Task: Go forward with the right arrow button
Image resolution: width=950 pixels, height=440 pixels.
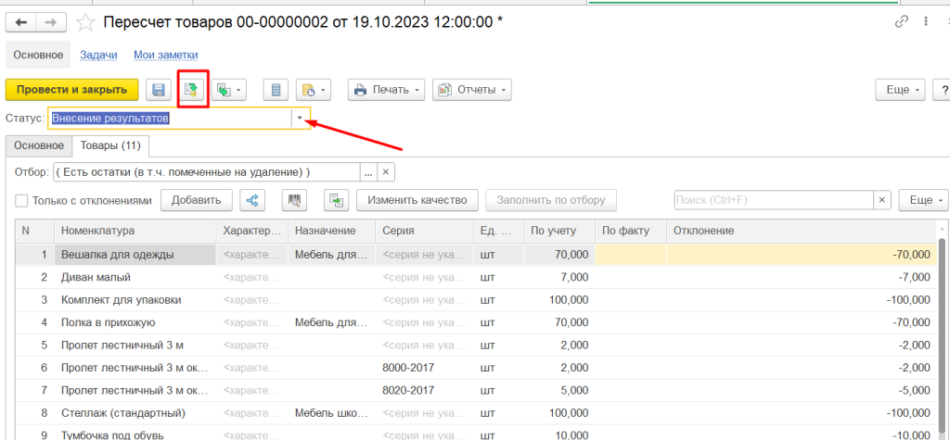Action: point(52,22)
